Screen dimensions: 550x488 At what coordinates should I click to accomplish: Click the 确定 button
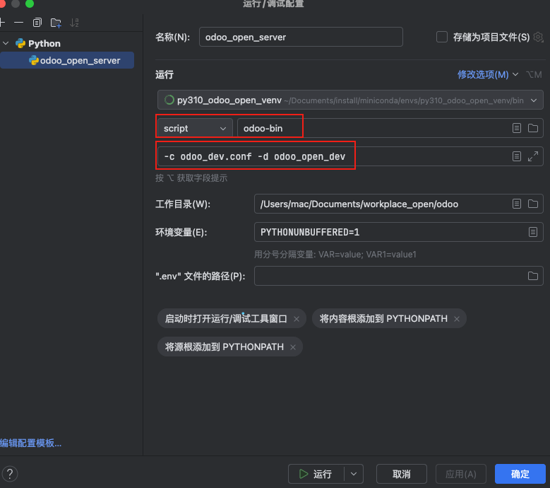(520, 474)
